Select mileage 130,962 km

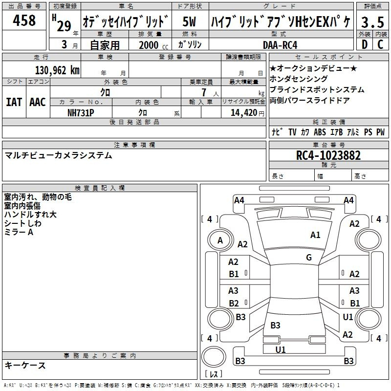[57, 70]
